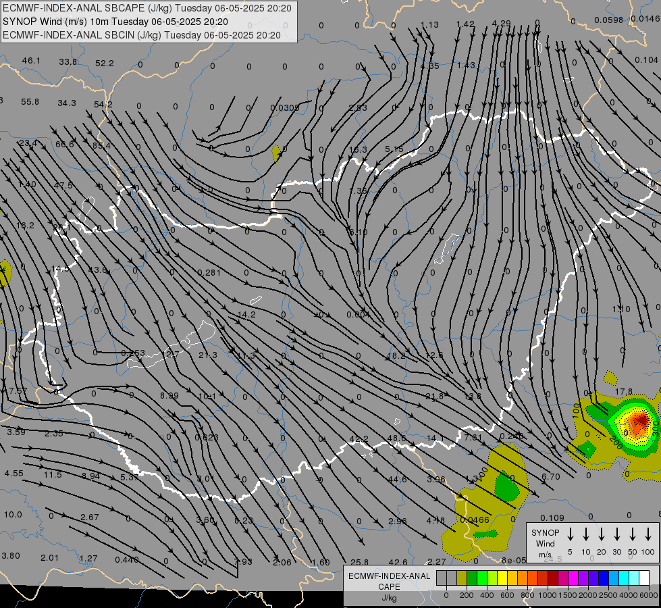Click the 2500 tick label on CAPE scale
This screenshot has width=661, height=608.
pos(608,595)
